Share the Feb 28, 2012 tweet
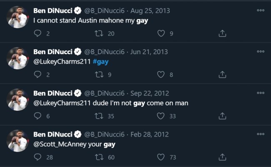The width and height of the screenshot is (271, 167). (x=223, y=157)
